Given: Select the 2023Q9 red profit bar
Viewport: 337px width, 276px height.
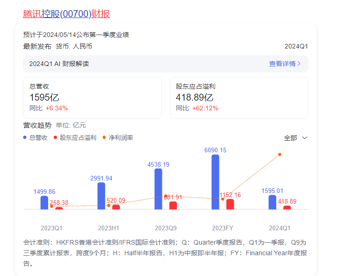Looking at the screenshot, I should click(173, 205).
